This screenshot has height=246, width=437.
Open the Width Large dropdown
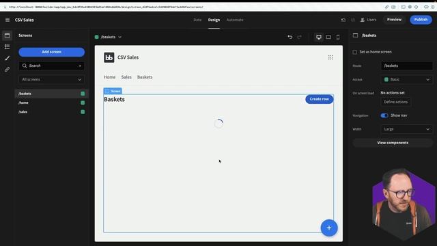coord(407,129)
